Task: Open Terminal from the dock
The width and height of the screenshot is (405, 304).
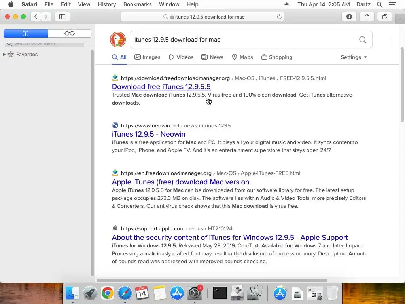Action: coord(220,293)
